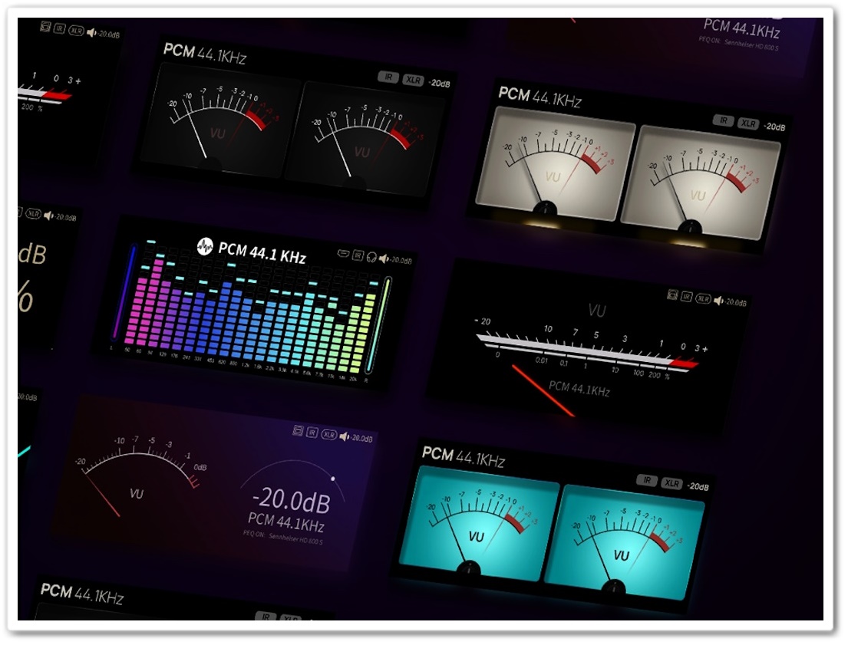The image size is (848, 645).
Task: Select the XLR icon on the top-left cropped screen
Action: pos(76,30)
